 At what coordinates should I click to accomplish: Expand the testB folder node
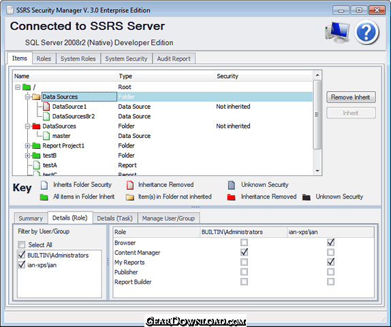tap(27, 156)
